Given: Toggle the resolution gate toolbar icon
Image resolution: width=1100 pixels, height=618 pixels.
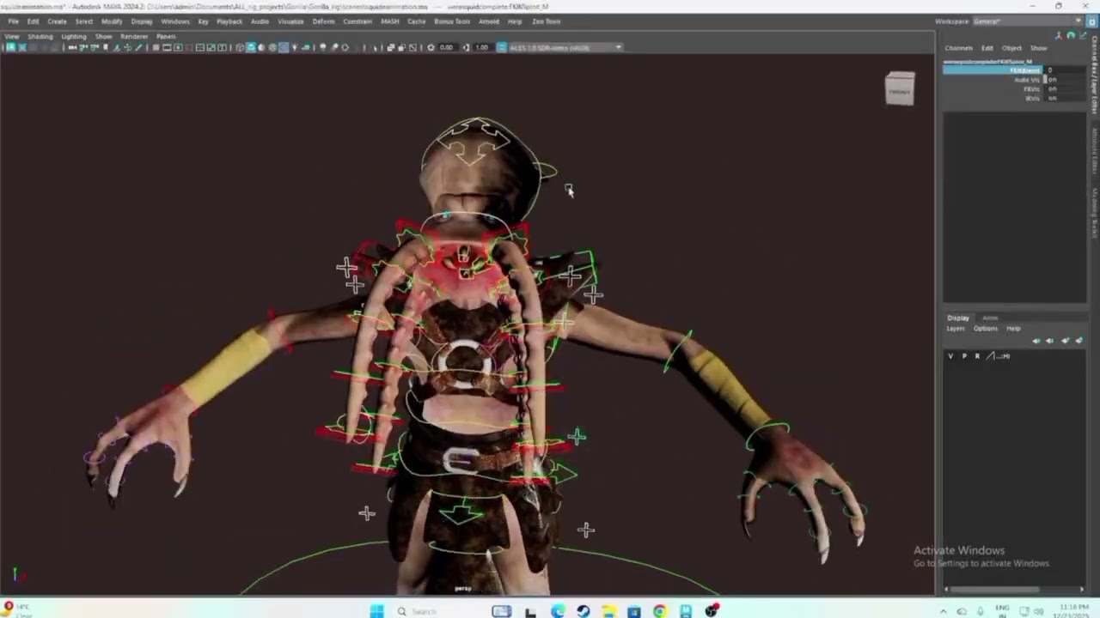Looking at the screenshot, I should tap(178, 47).
